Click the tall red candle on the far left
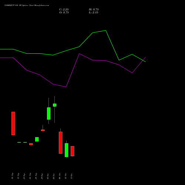Viewport: 185px width, 185px height. tap(13, 124)
